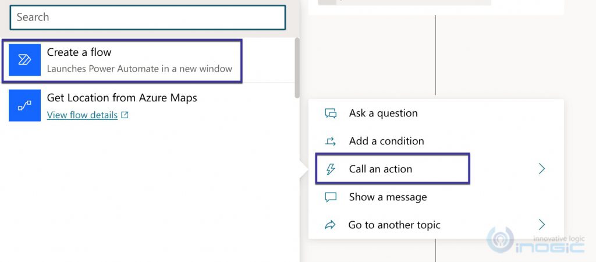Choose the Call an action menu item
Viewport: 596px width, 262px height.
[x=381, y=169]
